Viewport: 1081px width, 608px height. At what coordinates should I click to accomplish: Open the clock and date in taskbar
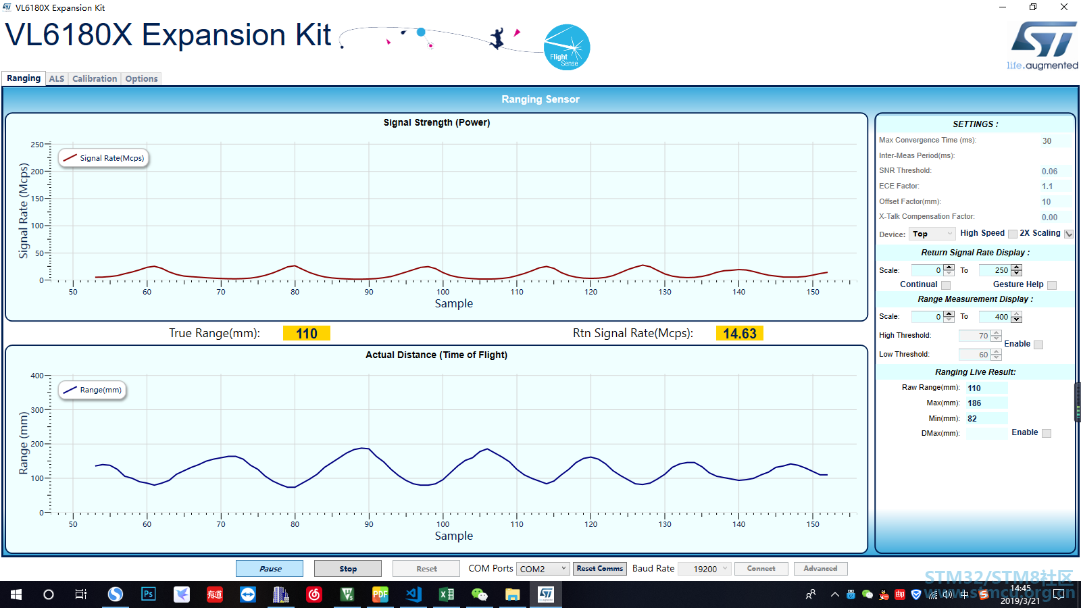pyautogui.click(x=1020, y=594)
